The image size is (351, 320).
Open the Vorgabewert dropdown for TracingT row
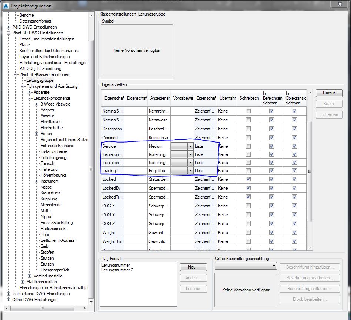click(x=190, y=171)
